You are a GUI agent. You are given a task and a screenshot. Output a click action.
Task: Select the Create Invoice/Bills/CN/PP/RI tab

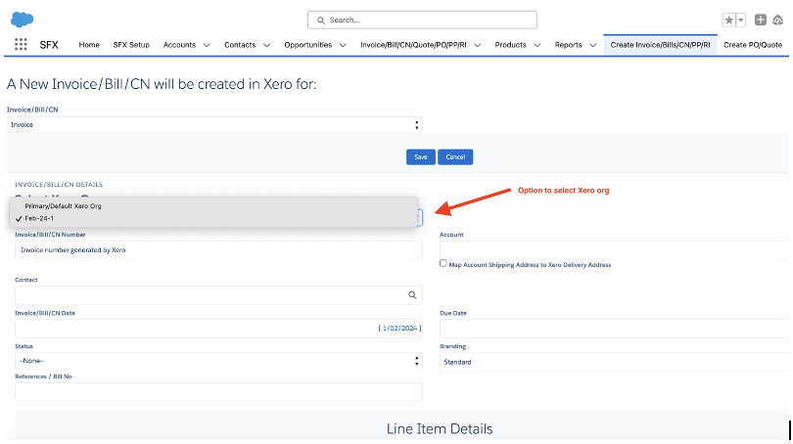pyautogui.click(x=660, y=45)
